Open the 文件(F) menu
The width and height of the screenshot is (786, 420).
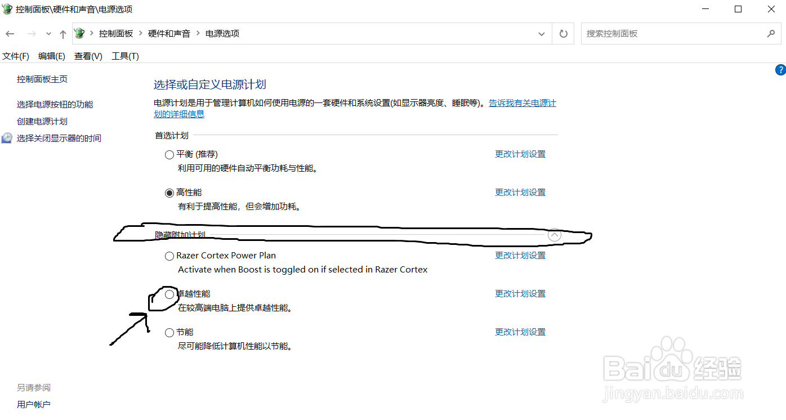click(x=16, y=56)
